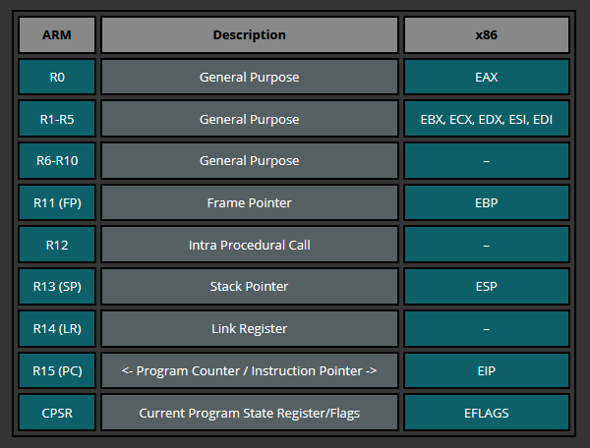The image size is (590, 448).
Task: Select the R12 register cell
Action: [x=57, y=245]
